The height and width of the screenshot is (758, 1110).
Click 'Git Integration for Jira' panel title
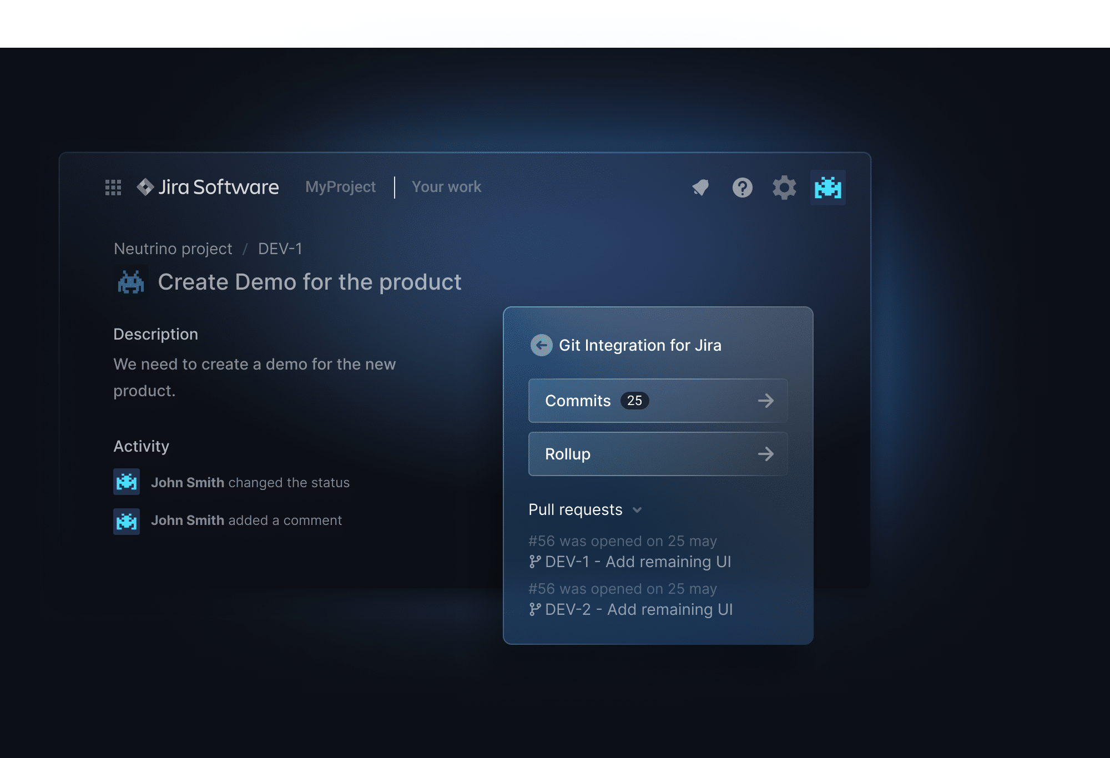[640, 345]
